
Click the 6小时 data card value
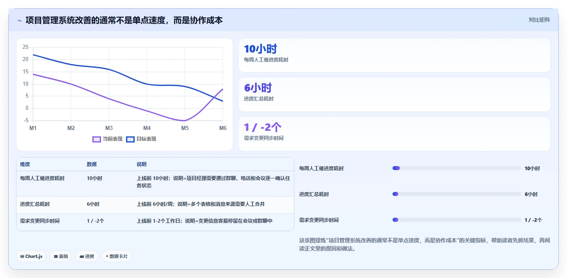coord(258,88)
